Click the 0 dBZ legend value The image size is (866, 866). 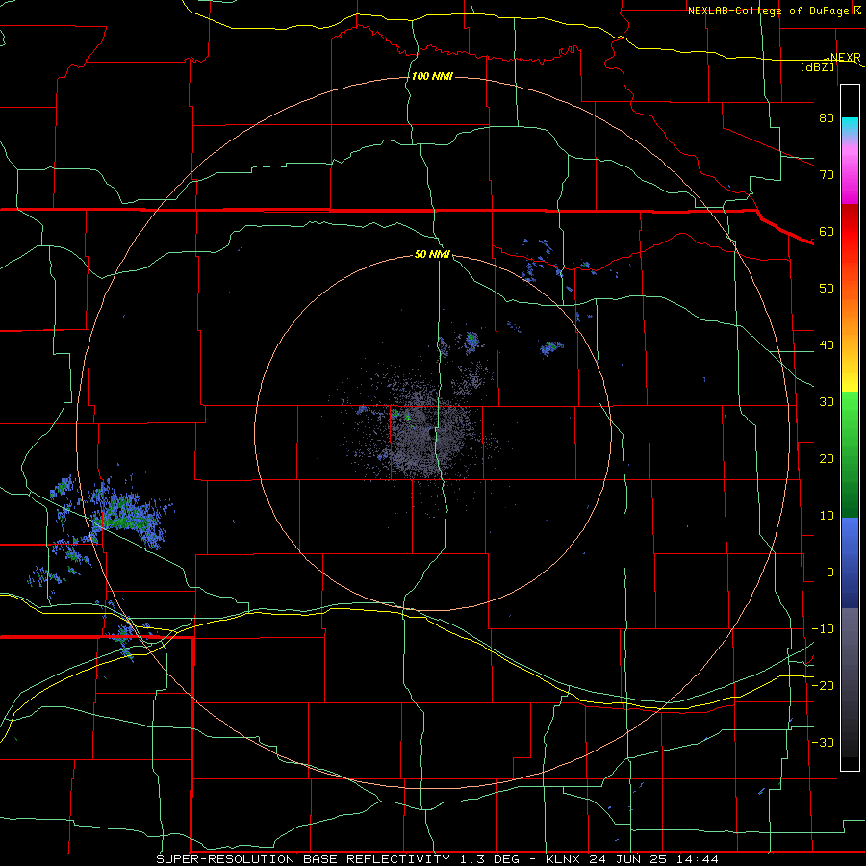[x=830, y=573]
